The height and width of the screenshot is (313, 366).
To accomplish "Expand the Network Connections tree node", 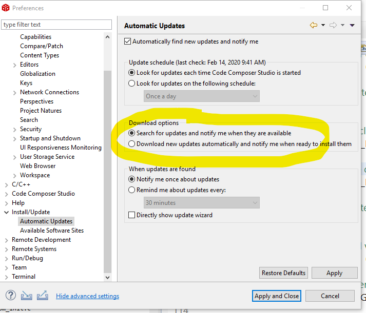I will tap(14, 93).
